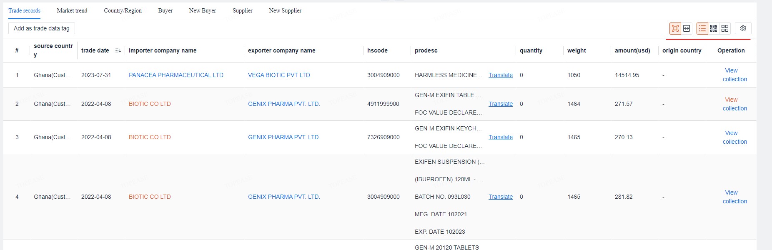Click collection for the row 4 record
Image resolution: width=772 pixels, height=250 pixels.
[735, 201]
